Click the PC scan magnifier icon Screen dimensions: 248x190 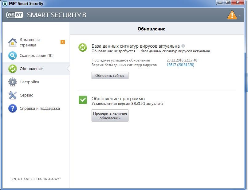[x=12, y=56]
